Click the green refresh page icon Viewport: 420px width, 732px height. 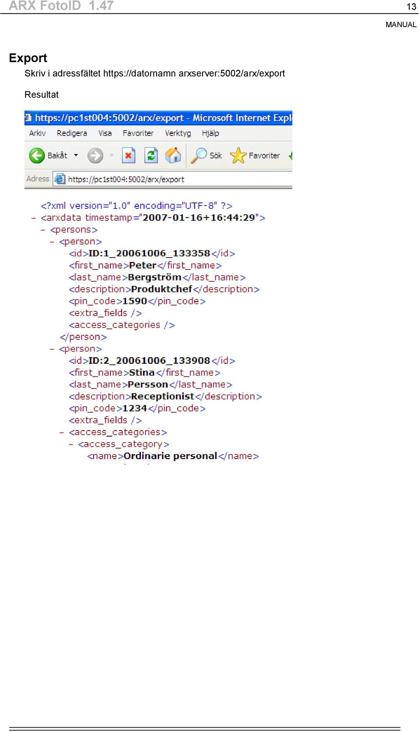click(151, 155)
